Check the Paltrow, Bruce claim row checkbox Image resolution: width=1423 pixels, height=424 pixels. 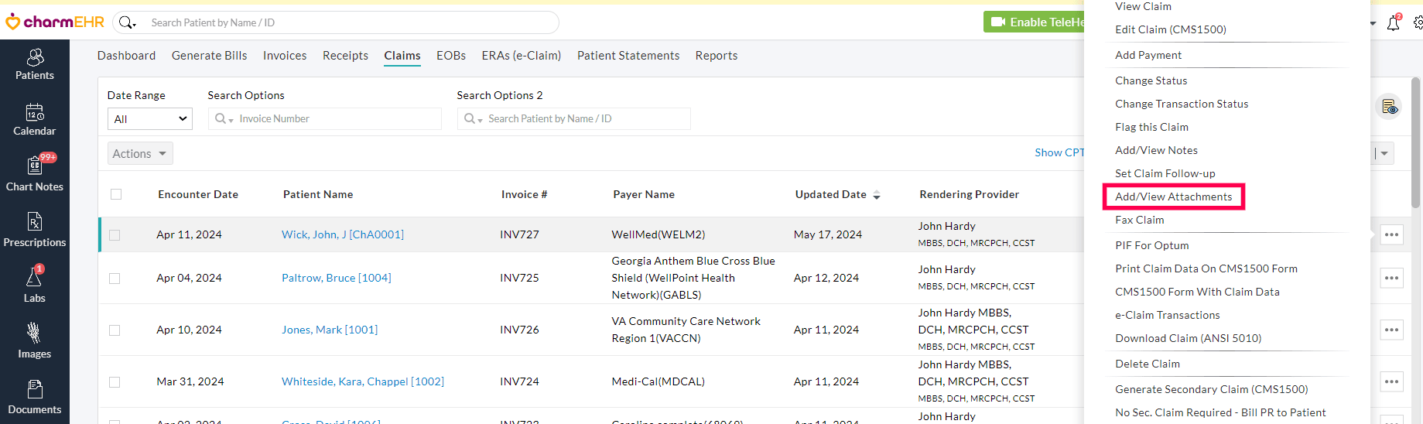115,279
